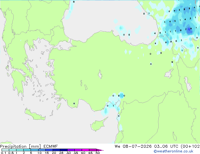200x154 pixels.
Task: Click the 'ECMWF' model label
Action: (x=51, y=146)
